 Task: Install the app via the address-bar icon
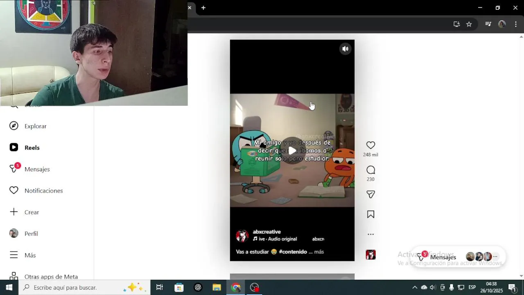tap(456, 24)
